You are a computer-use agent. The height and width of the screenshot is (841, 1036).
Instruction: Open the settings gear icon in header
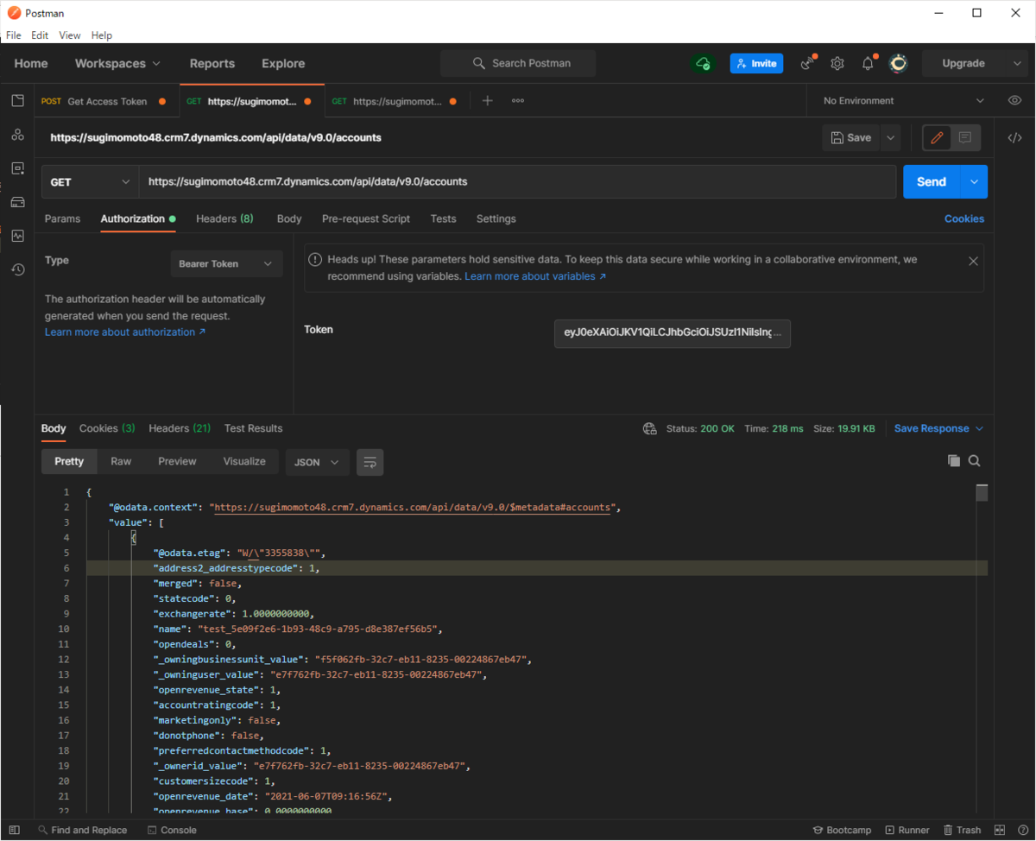point(837,63)
